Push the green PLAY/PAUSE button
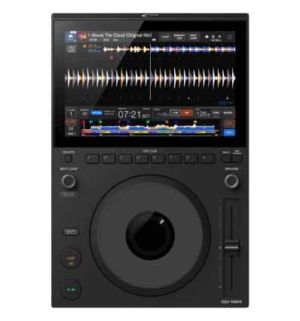300x321 pixels. (71, 289)
